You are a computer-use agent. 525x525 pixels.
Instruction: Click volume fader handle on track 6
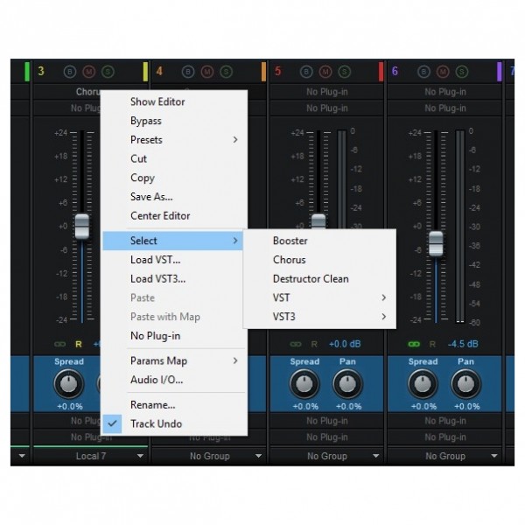pos(436,244)
